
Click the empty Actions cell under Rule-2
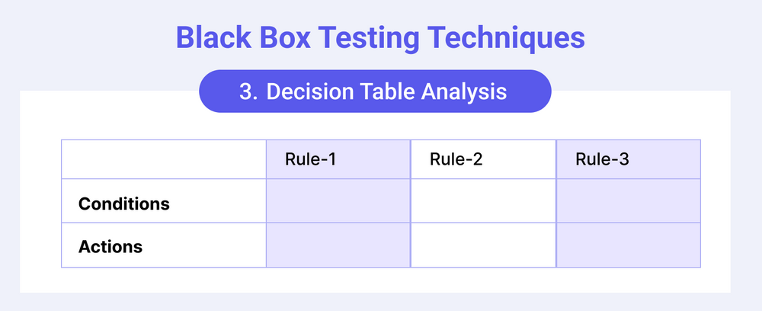click(x=483, y=245)
